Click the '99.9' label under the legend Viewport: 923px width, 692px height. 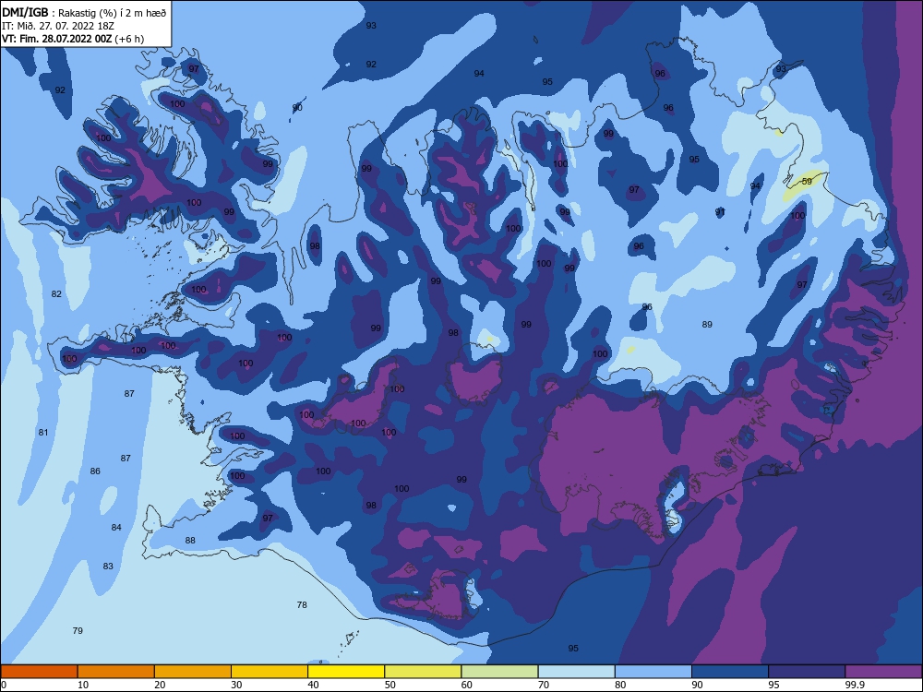(x=855, y=685)
